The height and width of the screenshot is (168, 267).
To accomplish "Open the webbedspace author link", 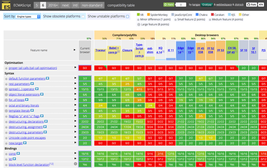I will (x=224, y=5).
